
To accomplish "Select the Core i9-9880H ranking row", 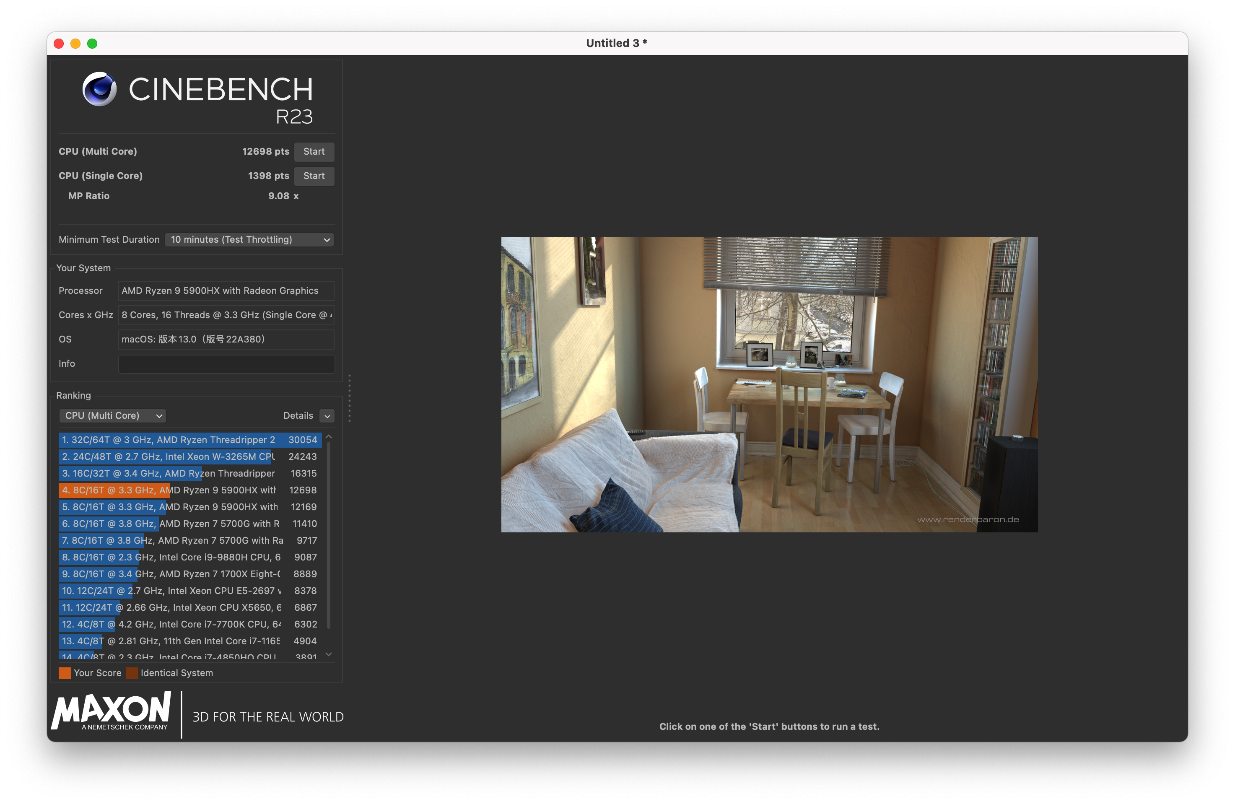I will 189,557.
